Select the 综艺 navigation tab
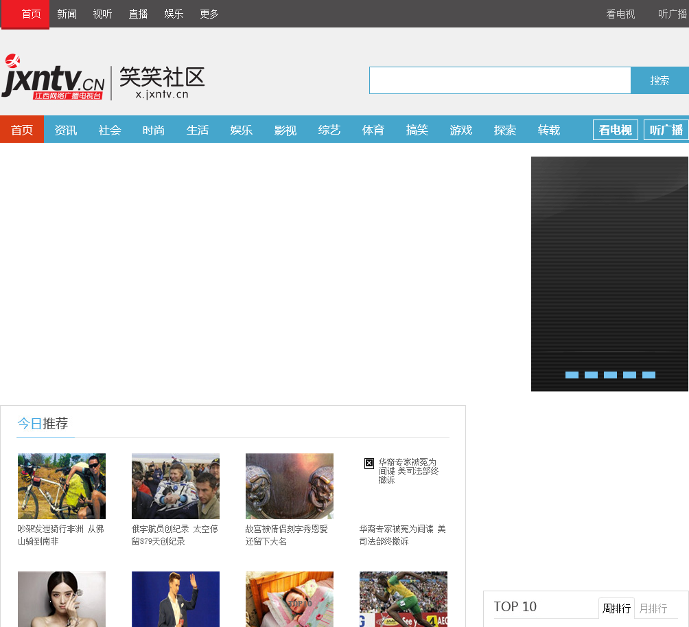Viewport: 689px width, 627px height. coord(329,130)
